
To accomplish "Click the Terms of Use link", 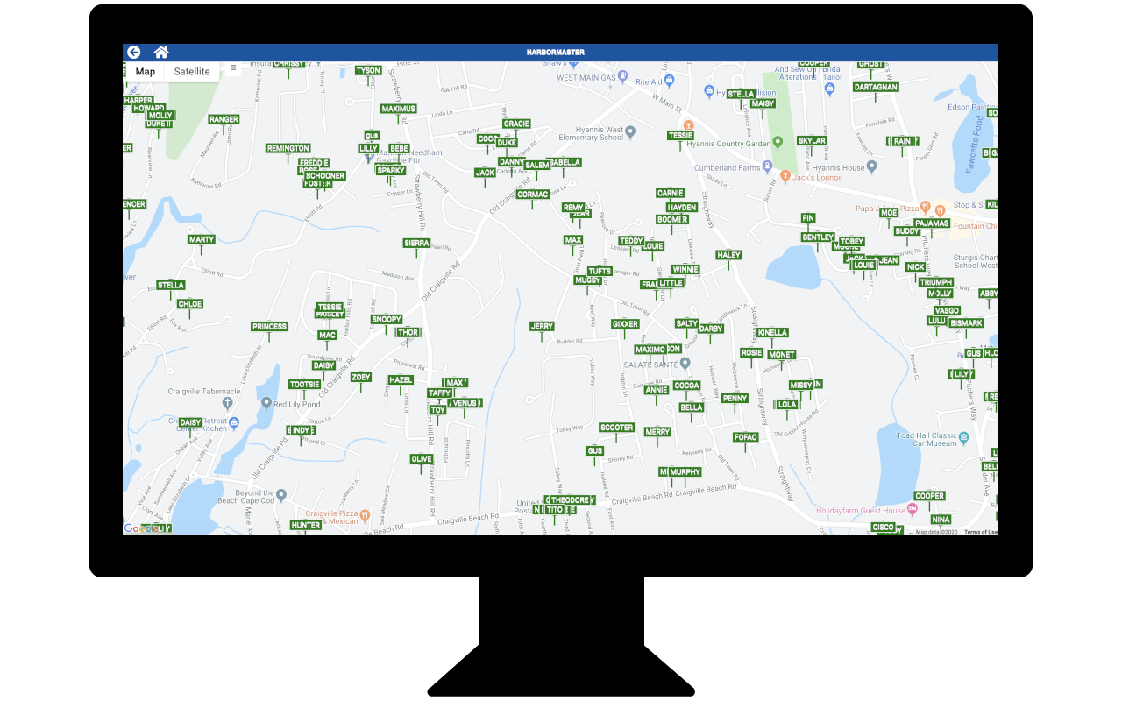I will pos(980,532).
